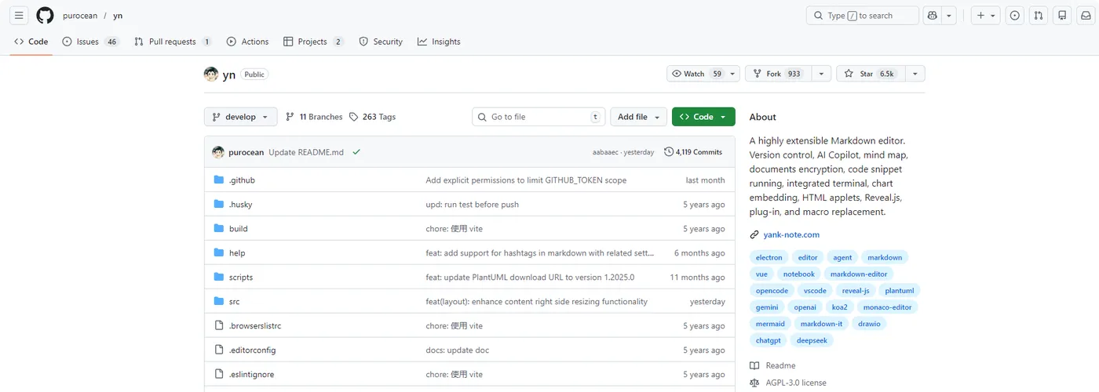Watch the repository for notifications
This screenshot has width=1099, height=392.
click(696, 74)
